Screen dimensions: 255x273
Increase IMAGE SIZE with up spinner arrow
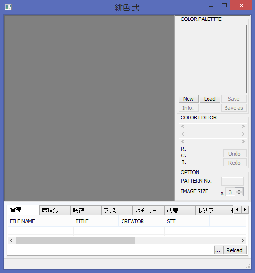coord(239,190)
